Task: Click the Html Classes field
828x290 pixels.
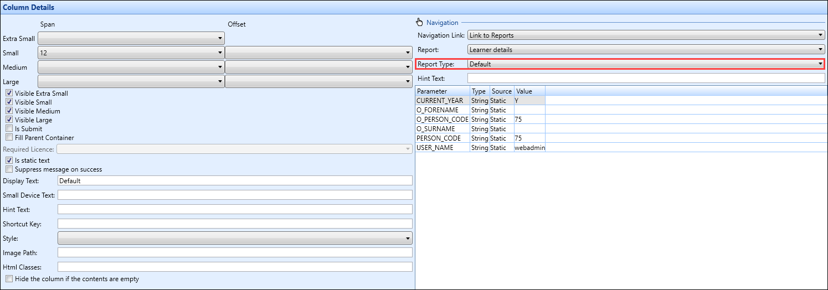Action: [235, 267]
